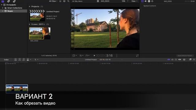Open edit source media dropdown arrow
Image resolution: width=196 pixels, height=110 pixels.
pyautogui.click(x=31, y=60)
